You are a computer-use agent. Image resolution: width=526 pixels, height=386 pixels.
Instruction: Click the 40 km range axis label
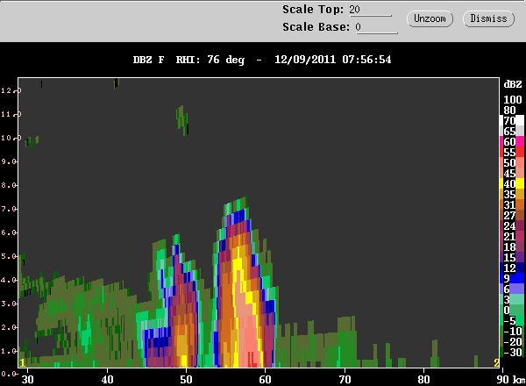click(x=107, y=379)
